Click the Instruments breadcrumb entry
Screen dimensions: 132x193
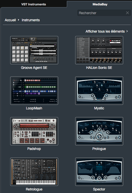coord(31,20)
